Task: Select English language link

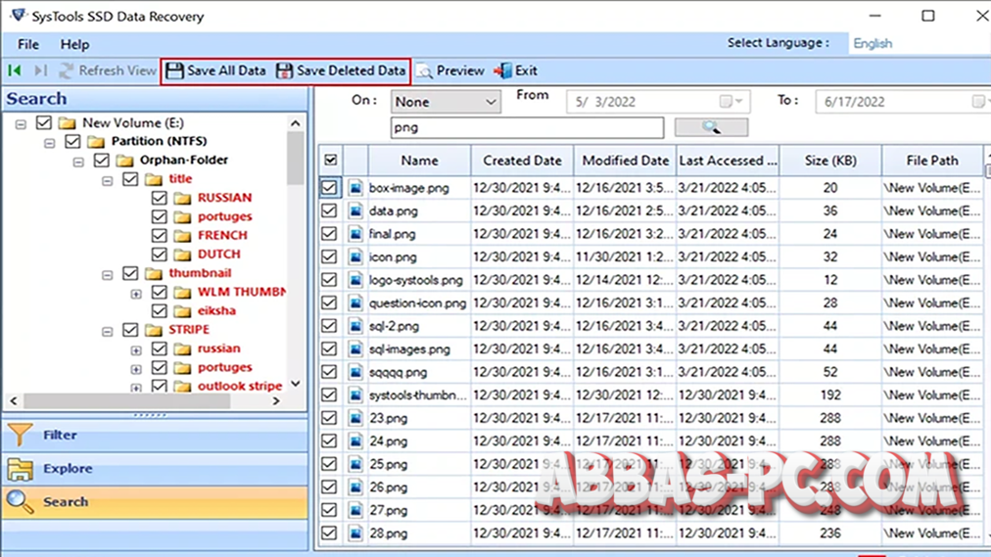Action: click(x=872, y=43)
